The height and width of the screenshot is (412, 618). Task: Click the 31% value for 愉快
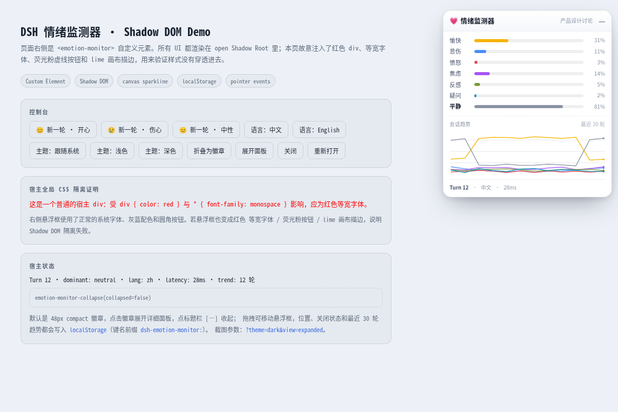click(x=599, y=41)
